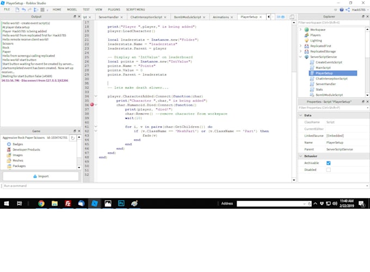Refresh the Game panel with reload icon
The height and width of the screenshot is (272, 370).
73,138
